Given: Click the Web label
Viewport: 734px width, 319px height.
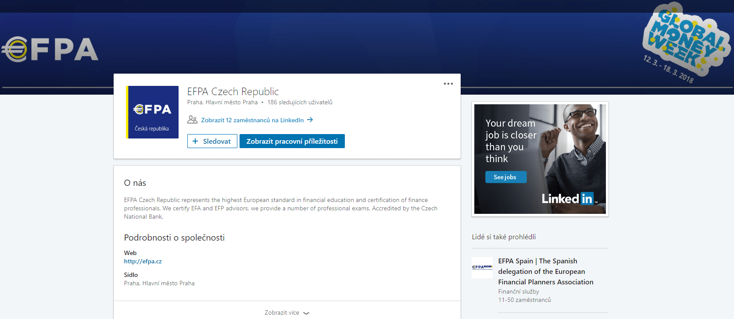Looking at the screenshot, I should (x=130, y=253).
